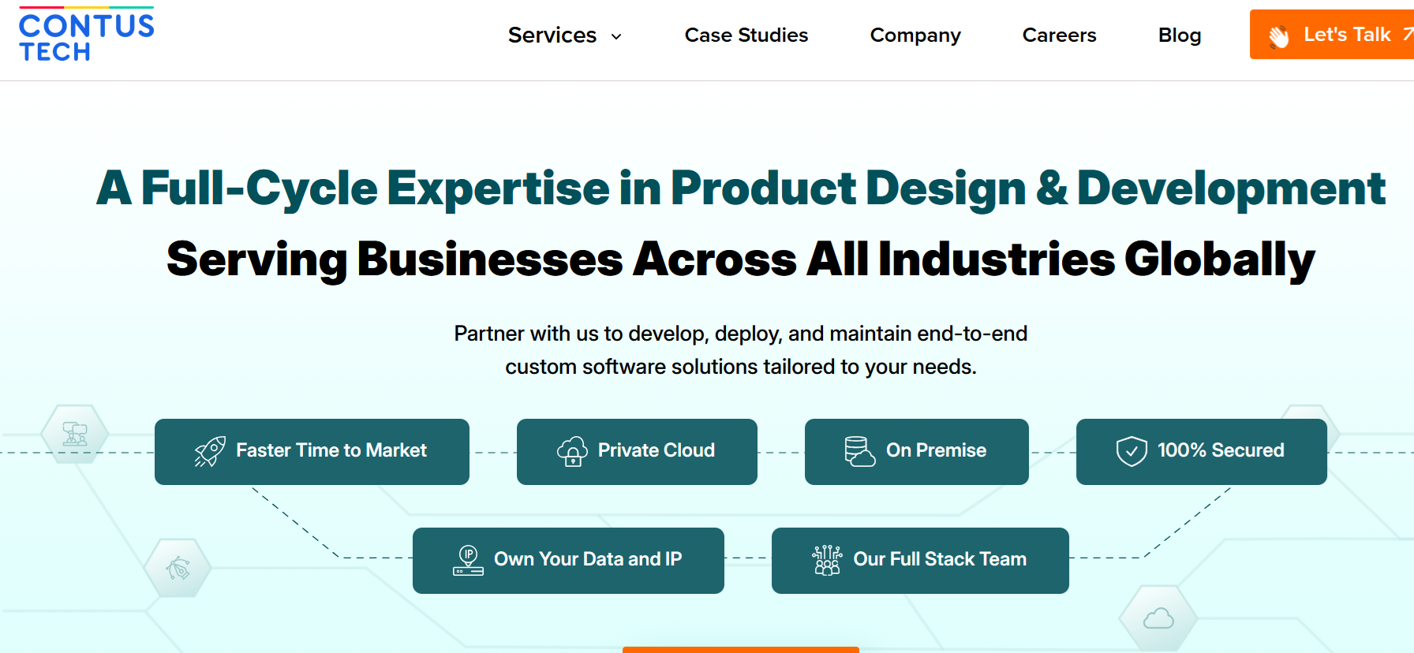Click the team icon on Our Full Stack Team
The width and height of the screenshot is (1414, 653).
[827, 560]
